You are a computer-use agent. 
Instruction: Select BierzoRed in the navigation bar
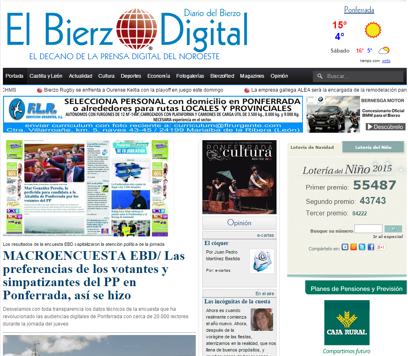pyautogui.click(x=222, y=76)
